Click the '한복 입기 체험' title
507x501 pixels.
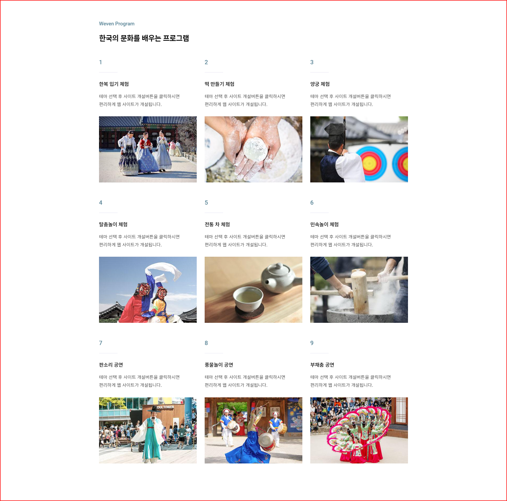click(114, 84)
